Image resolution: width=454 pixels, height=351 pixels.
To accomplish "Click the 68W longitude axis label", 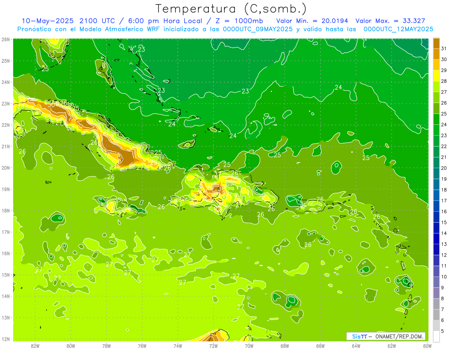I will click(x=285, y=346).
